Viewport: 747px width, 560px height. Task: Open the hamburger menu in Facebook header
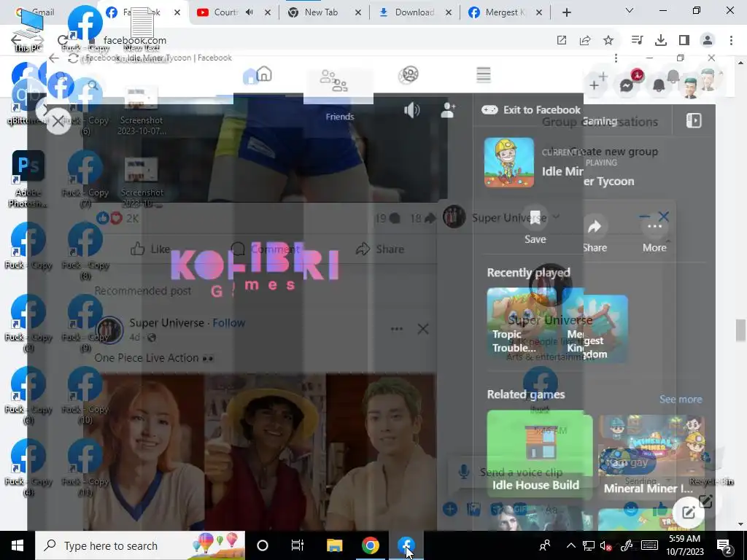(x=484, y=75)
